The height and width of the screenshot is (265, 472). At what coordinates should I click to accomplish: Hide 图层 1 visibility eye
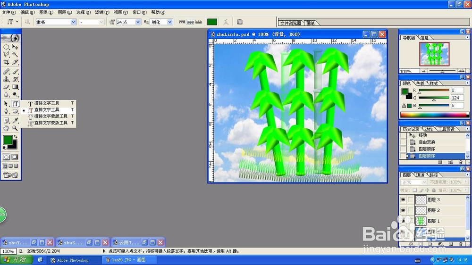click(x=403, y=221)
